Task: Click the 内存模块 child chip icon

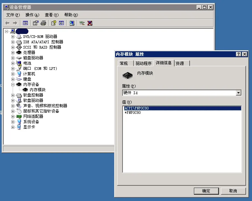Action: click(x=25, y=90)
